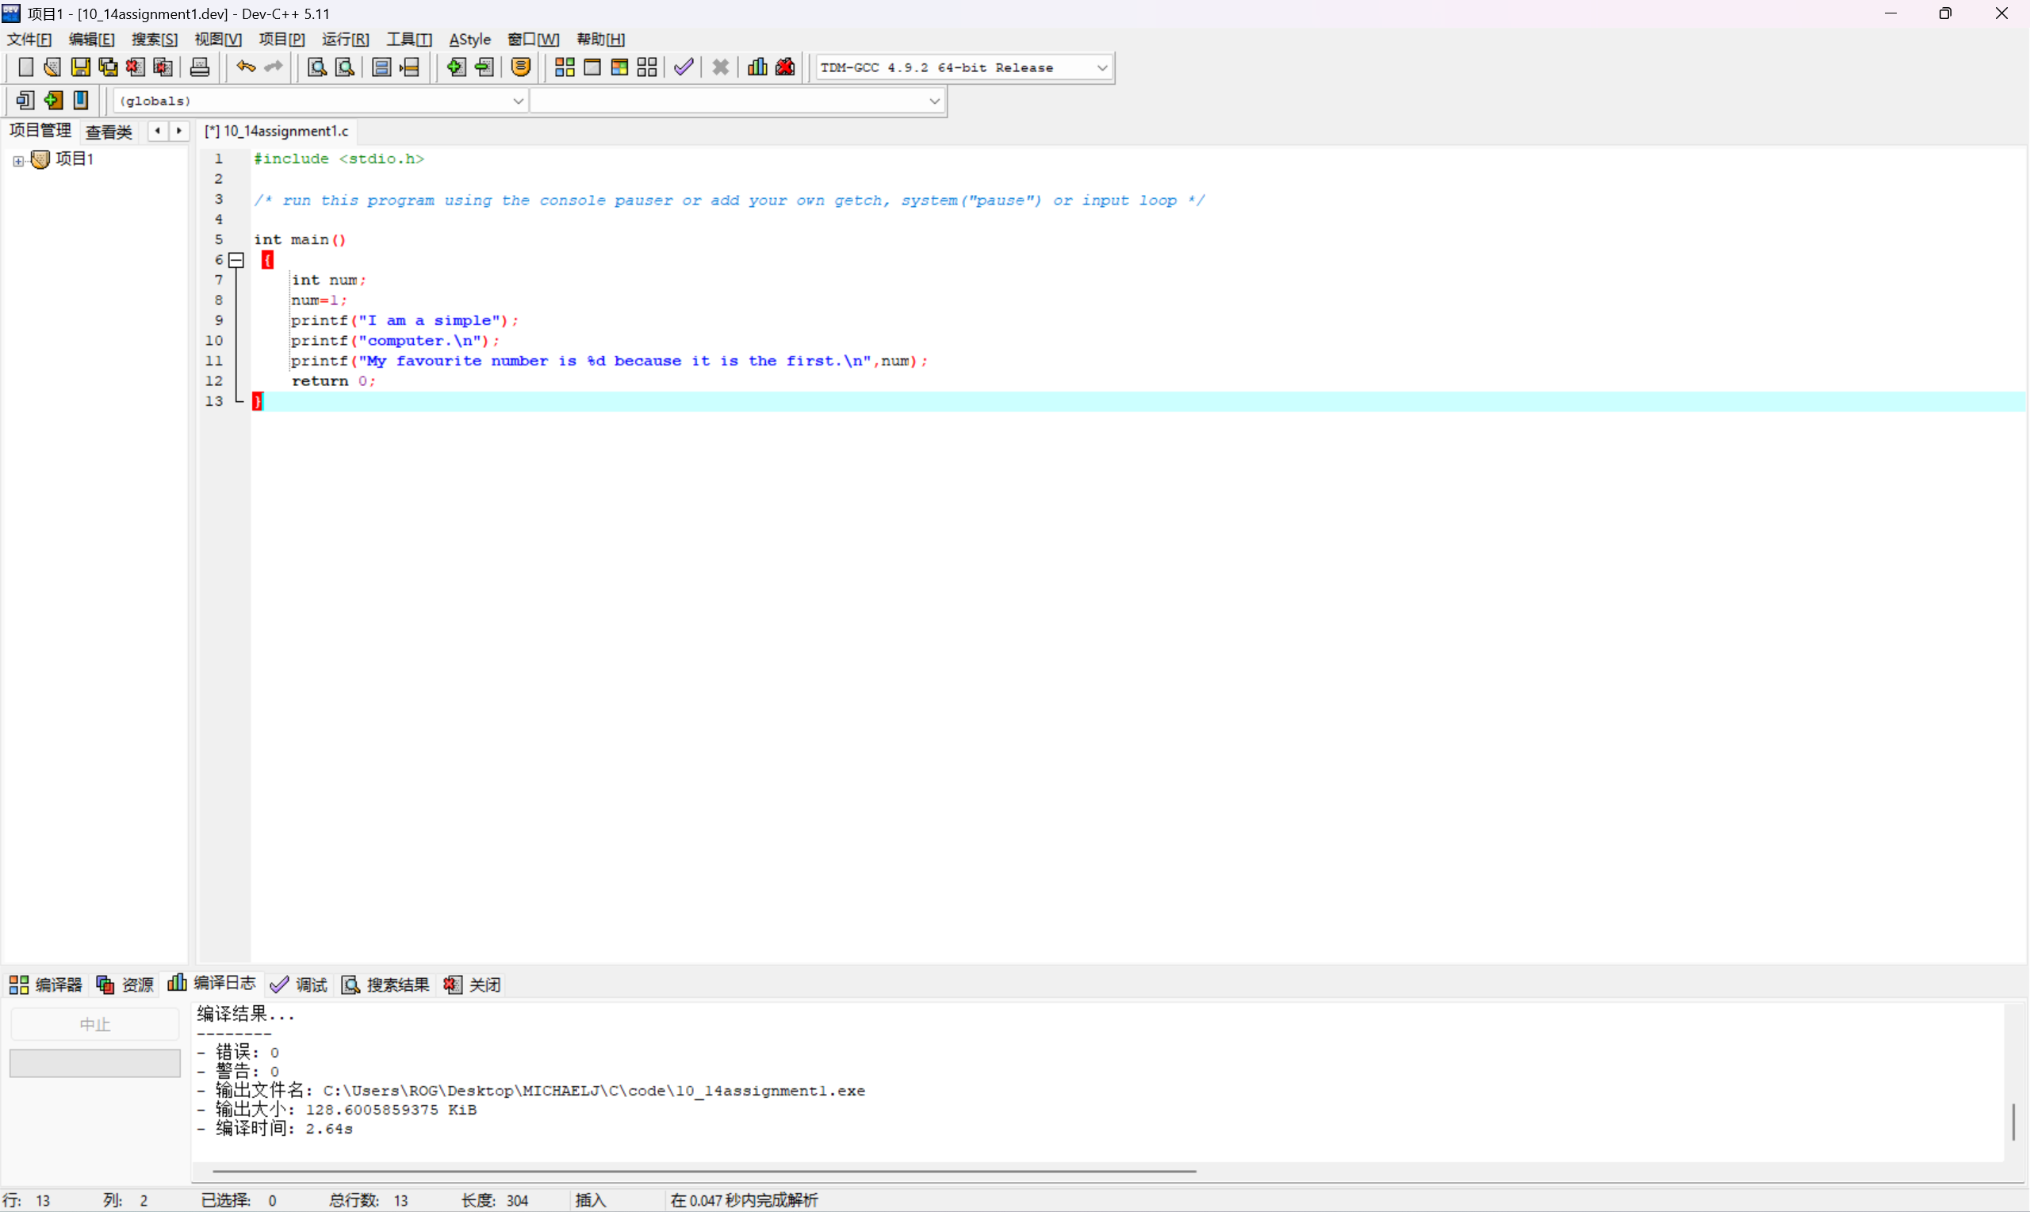
Task: Expand the 项目1 project tree node
Action: coord(18,161)
